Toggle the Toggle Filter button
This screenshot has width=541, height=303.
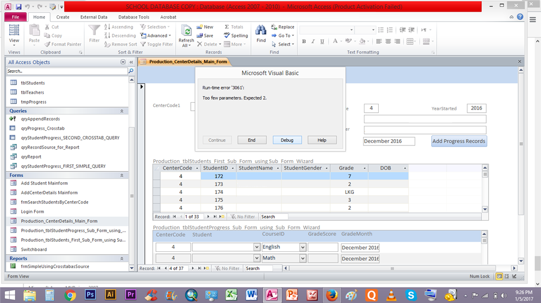pyautogui.click(x=156, y=44)
